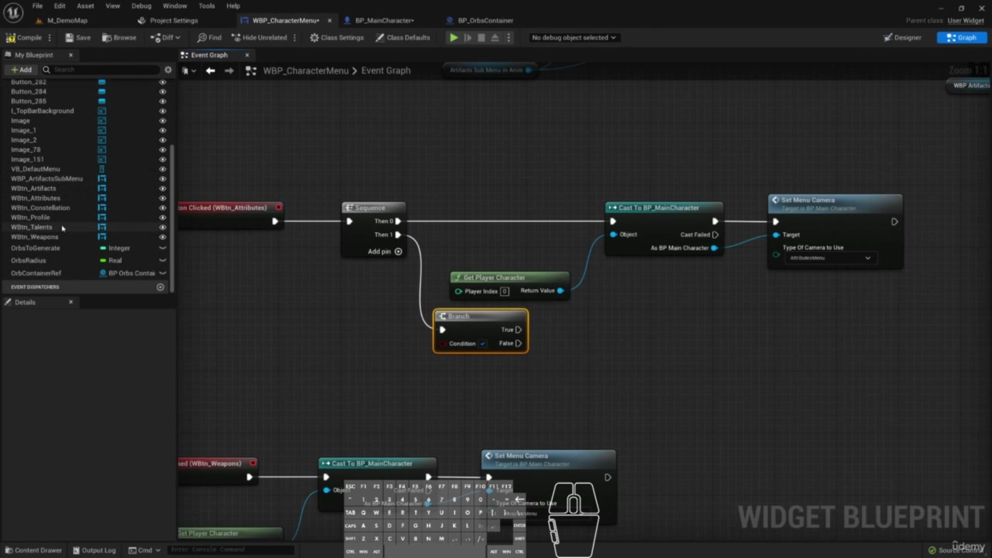This screenshot has width=992, height=558.
Task: Add a new Event Dispatcher
Action: click(160, 287)
